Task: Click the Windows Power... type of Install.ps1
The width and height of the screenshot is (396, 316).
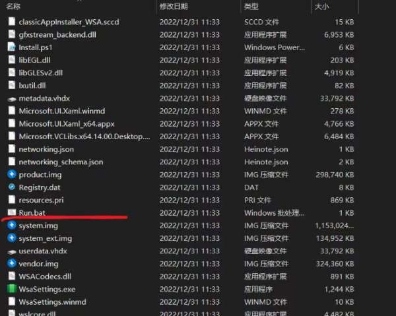Action: 275,47
